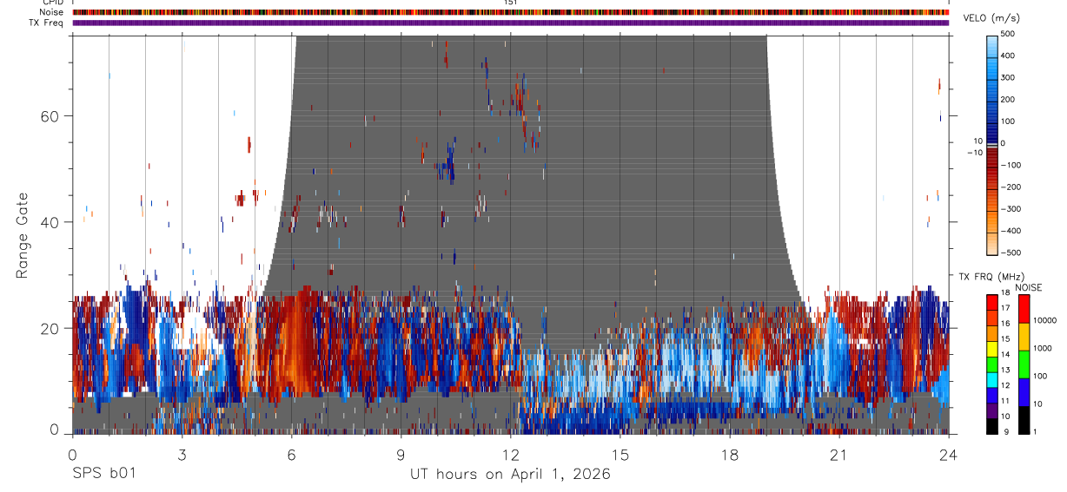Viewport: 1067px width, 492px height.
Task: Click the blue swatch of NOISE colorbar
Action: (x=1023, y=390)
